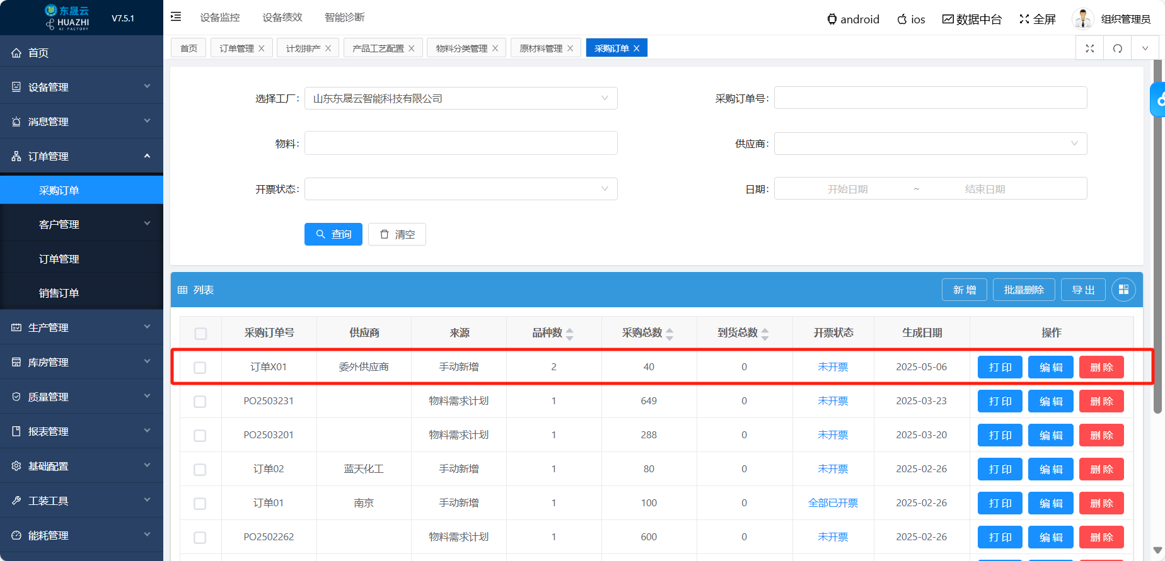Image resolution: width=1165 pixels, height=561 pixels.
Task: Switch to the 首页 tab
Action: (188, 48)
